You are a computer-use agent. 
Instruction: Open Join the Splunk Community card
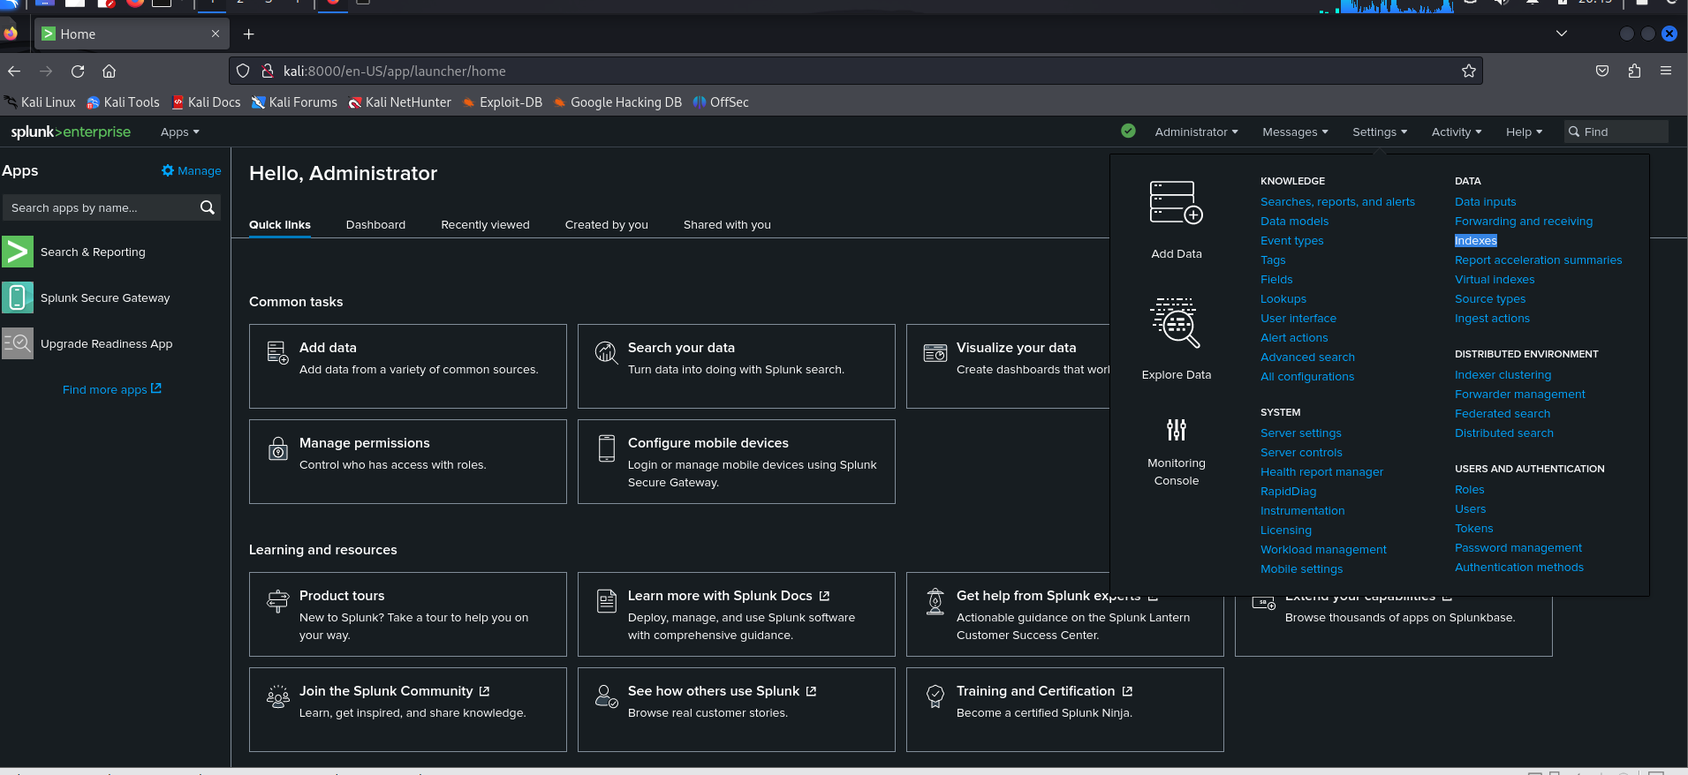click(407, 709)
